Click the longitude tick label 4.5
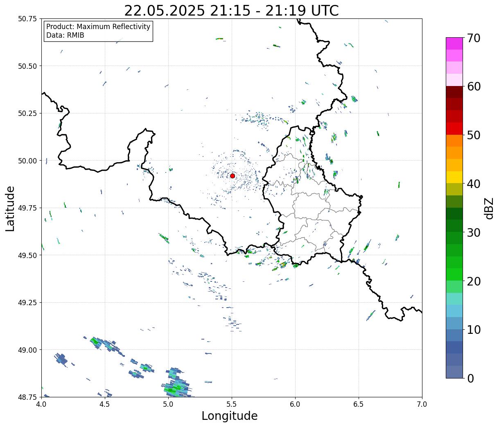The width and height of the screenshot is (499, 426). (x=105, y=404)
